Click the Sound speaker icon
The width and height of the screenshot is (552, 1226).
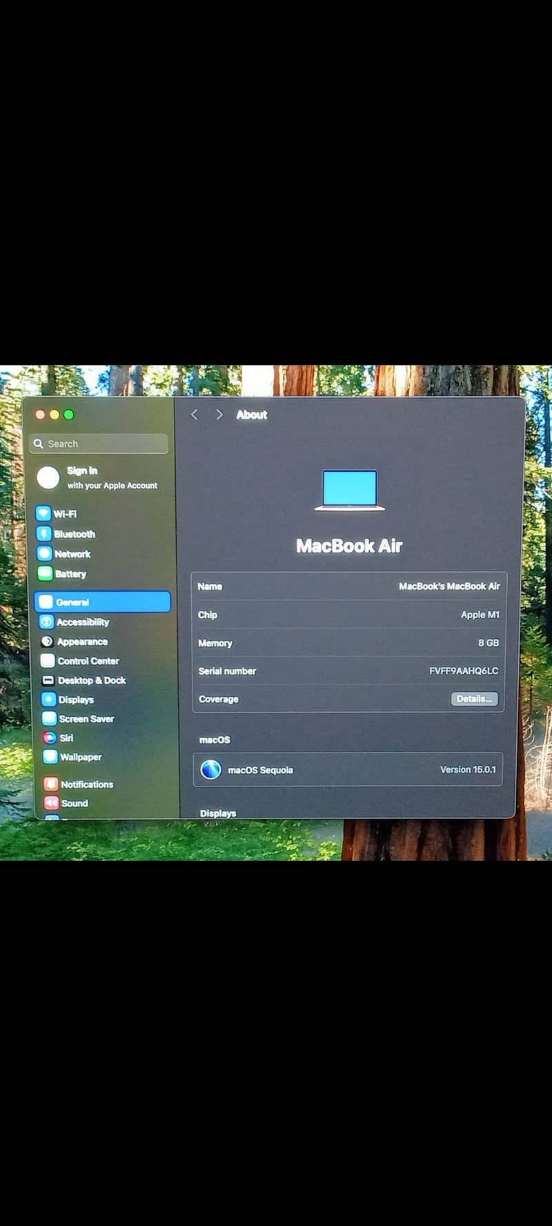point(52,803)
